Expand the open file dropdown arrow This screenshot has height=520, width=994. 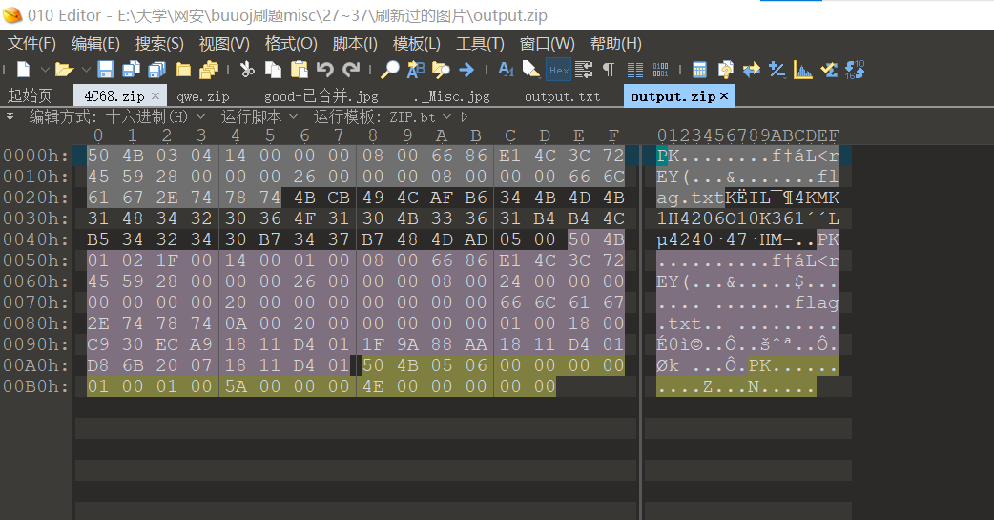point(86,69)
